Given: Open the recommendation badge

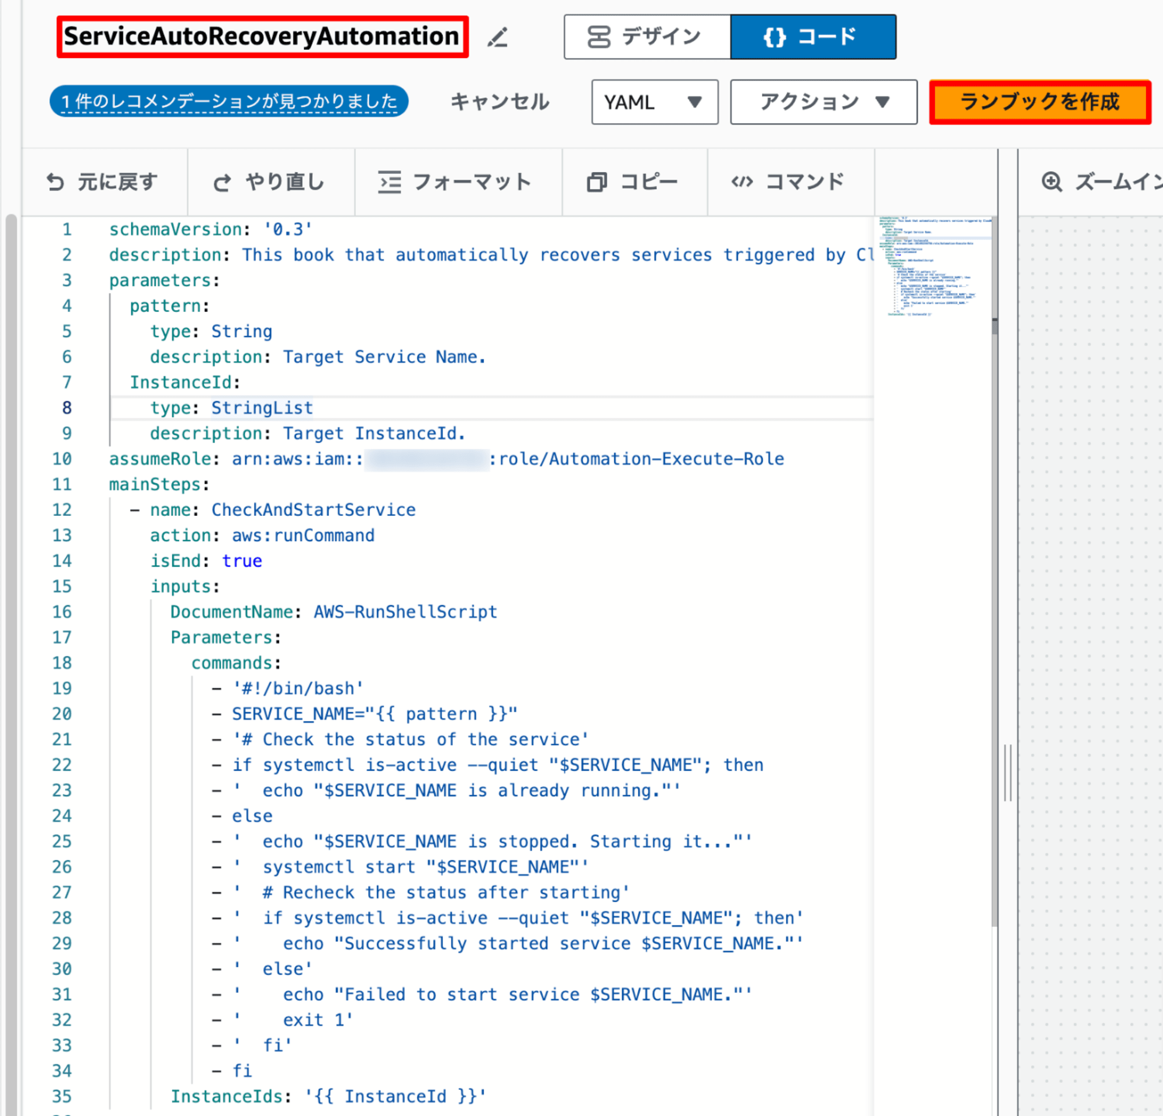Looking at the screenshot, I should (229, 101).
